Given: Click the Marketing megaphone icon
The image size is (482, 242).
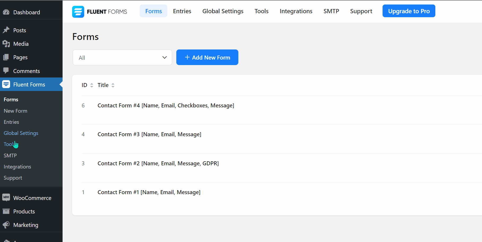Looking at the screenshot, I should (x=6, y=225).
